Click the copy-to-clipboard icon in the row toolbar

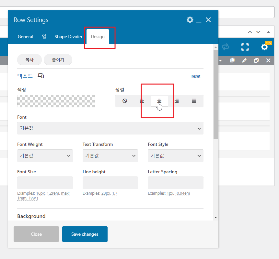232,60
